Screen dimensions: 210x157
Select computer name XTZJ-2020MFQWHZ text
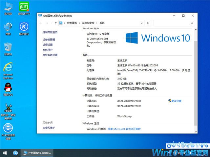(129, 101)
